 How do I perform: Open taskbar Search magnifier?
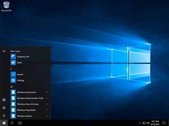click(12, 123)
